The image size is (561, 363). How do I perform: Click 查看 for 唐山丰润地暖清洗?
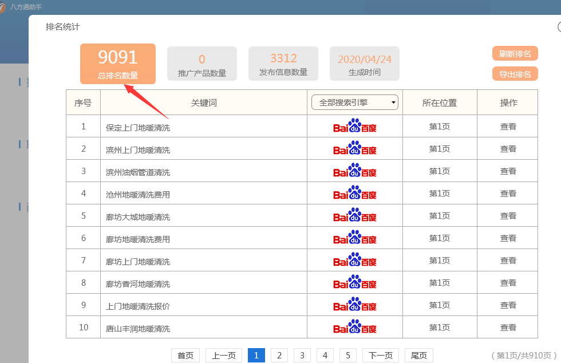click(508, 327)
